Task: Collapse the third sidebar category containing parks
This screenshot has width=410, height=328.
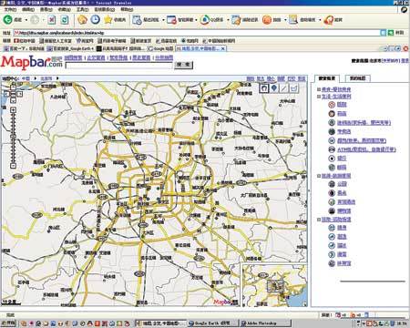Action: coord(319,176)
